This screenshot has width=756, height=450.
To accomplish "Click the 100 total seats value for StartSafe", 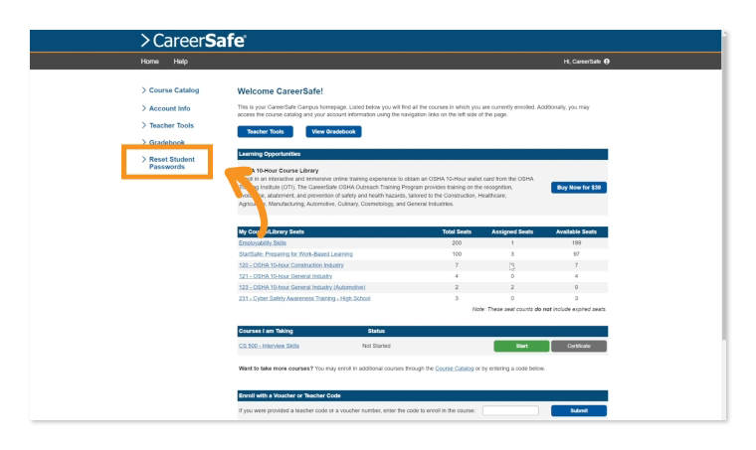I will coord(457,254).
